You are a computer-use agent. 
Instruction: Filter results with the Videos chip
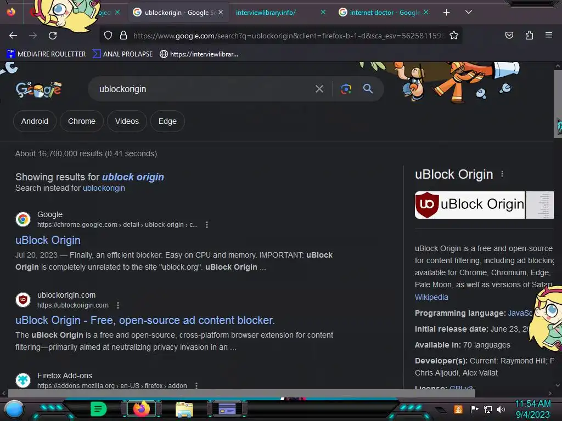[127, 121]
